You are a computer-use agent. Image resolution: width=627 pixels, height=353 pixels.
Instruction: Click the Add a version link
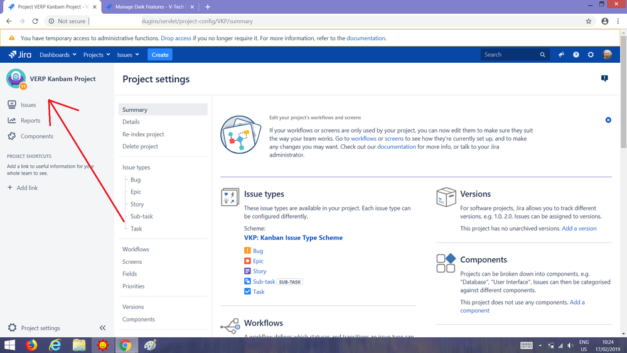point(579,228)
